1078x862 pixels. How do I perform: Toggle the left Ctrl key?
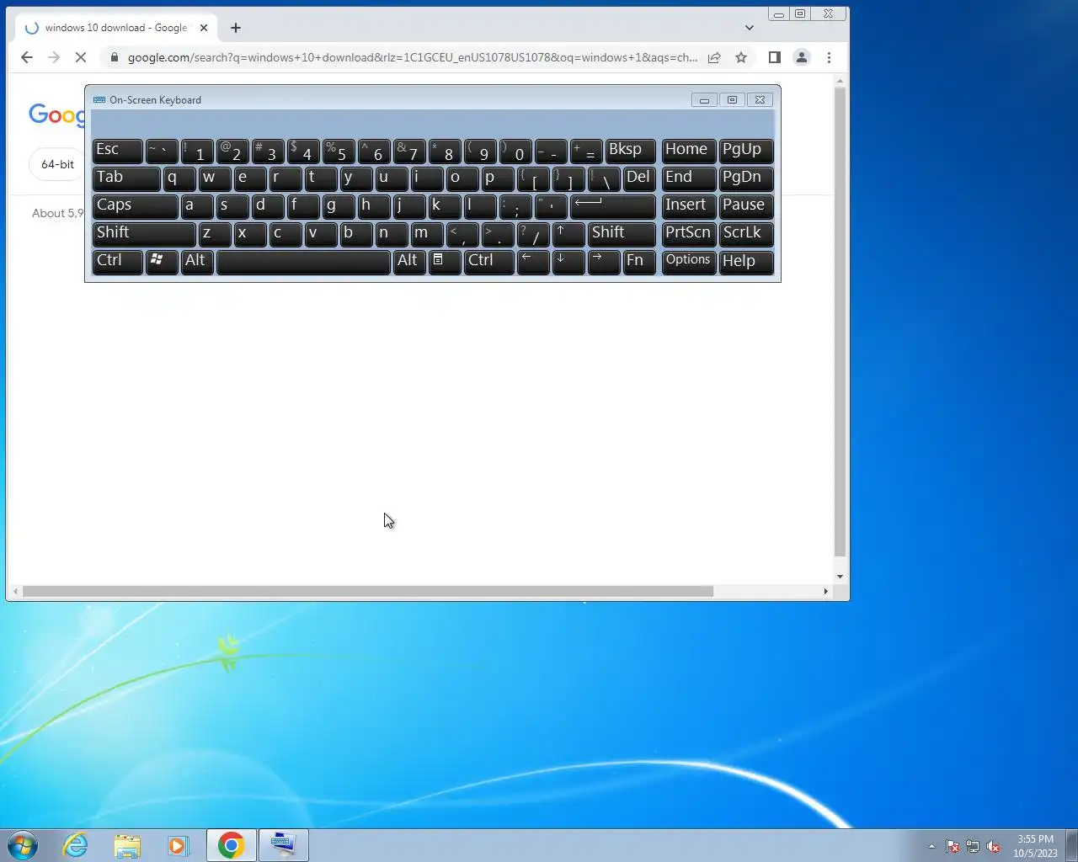117,262
